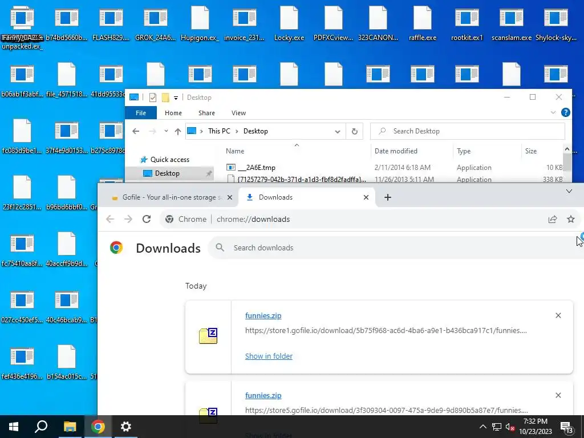
Task: Select the 323CANON desktop file
Action: click(x=378, y=23)
